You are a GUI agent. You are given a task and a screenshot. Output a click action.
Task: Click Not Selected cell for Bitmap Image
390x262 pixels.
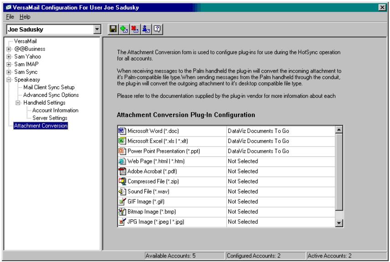(x=281, y=212)
